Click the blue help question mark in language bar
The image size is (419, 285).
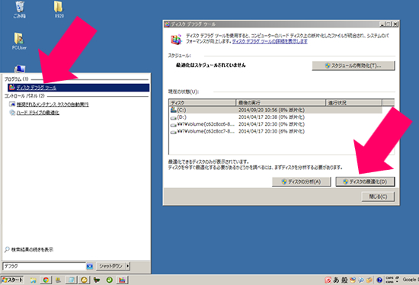click(379, 280)
